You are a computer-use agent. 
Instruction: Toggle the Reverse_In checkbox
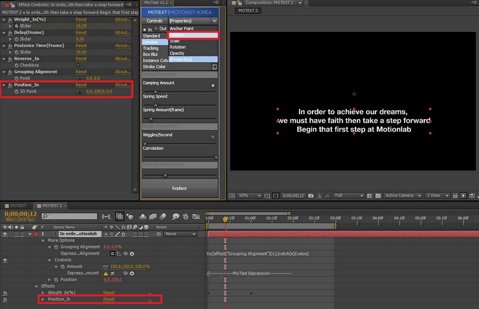78,65
